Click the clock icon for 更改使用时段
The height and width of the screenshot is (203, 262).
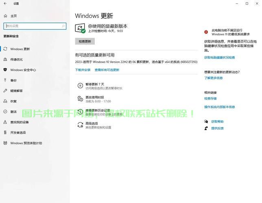click(80, 99)
